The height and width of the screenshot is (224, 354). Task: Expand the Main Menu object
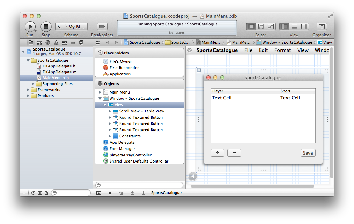[100, 92]
